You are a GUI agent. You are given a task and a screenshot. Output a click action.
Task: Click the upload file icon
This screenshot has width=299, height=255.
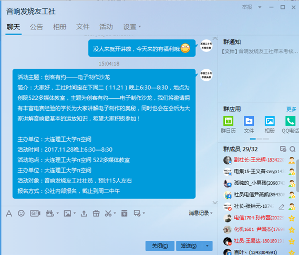tap(84, 214)
